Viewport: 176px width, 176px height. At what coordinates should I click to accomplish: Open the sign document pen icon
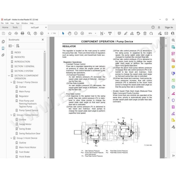132,33
